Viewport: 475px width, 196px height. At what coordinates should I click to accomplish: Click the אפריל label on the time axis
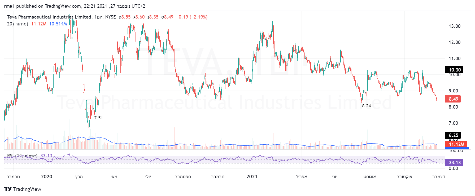coord(302,177)
